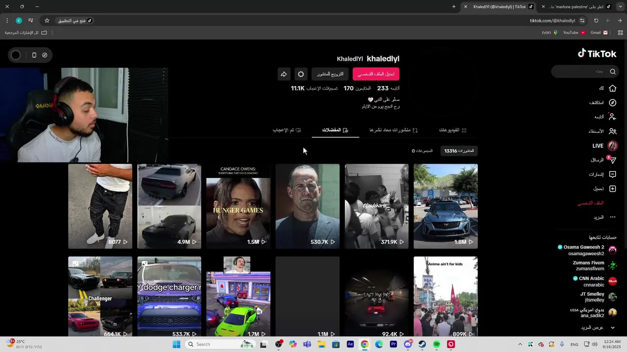Open After Effects from the taskbar
Screen dimensions: 627x352
pyautogui.click(x=350, y=344)
